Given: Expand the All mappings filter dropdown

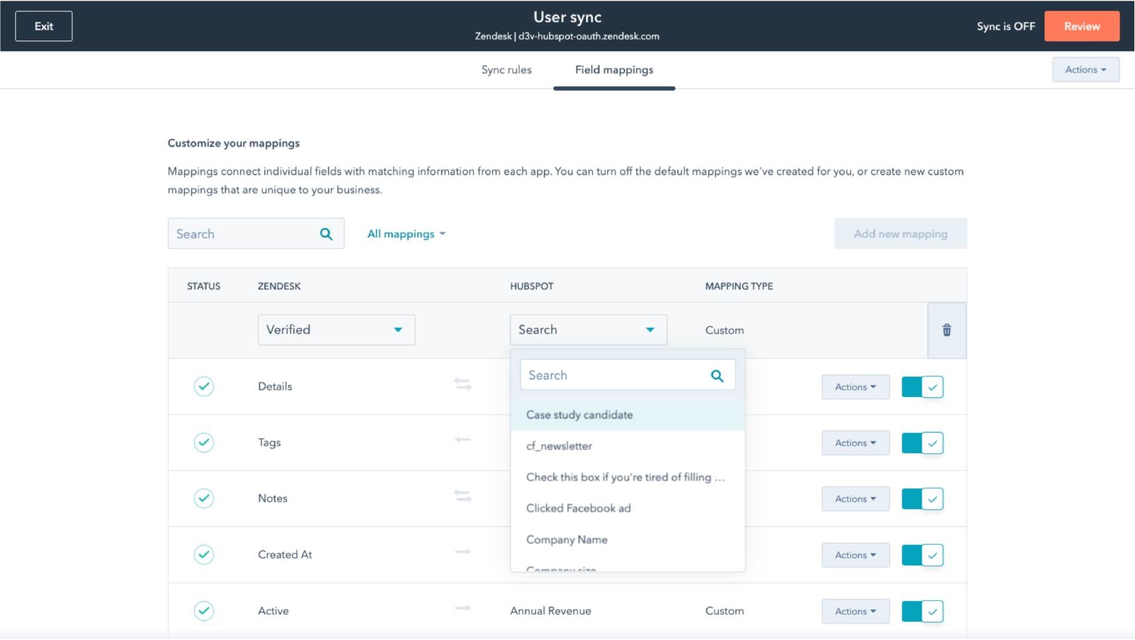Looking at the screenshot, I should 406,234.
